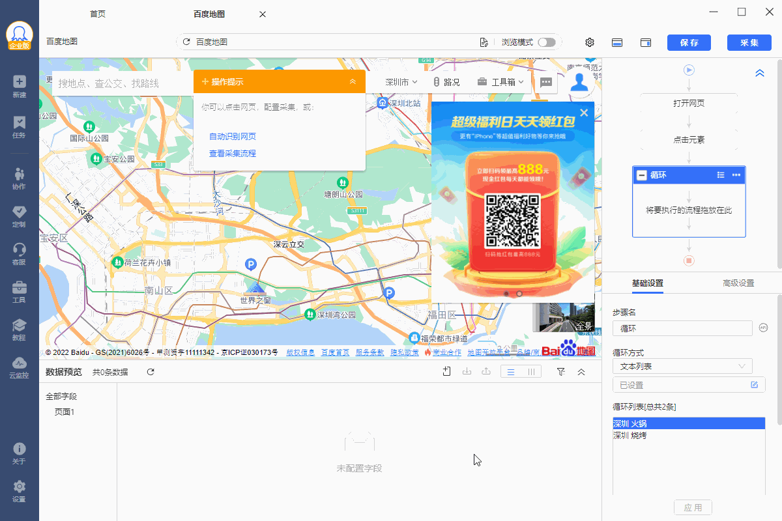This screenshot has width=782, height=521.
Task: Open the 循环 step's more options (...)
Action: click(x=736, y=175)
